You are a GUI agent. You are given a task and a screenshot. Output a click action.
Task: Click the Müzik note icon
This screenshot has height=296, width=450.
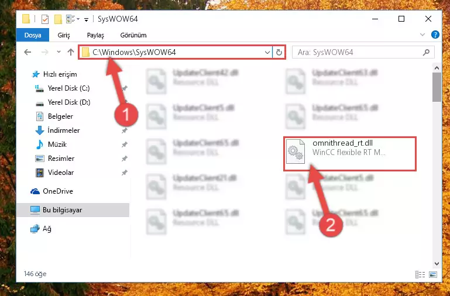40,144
